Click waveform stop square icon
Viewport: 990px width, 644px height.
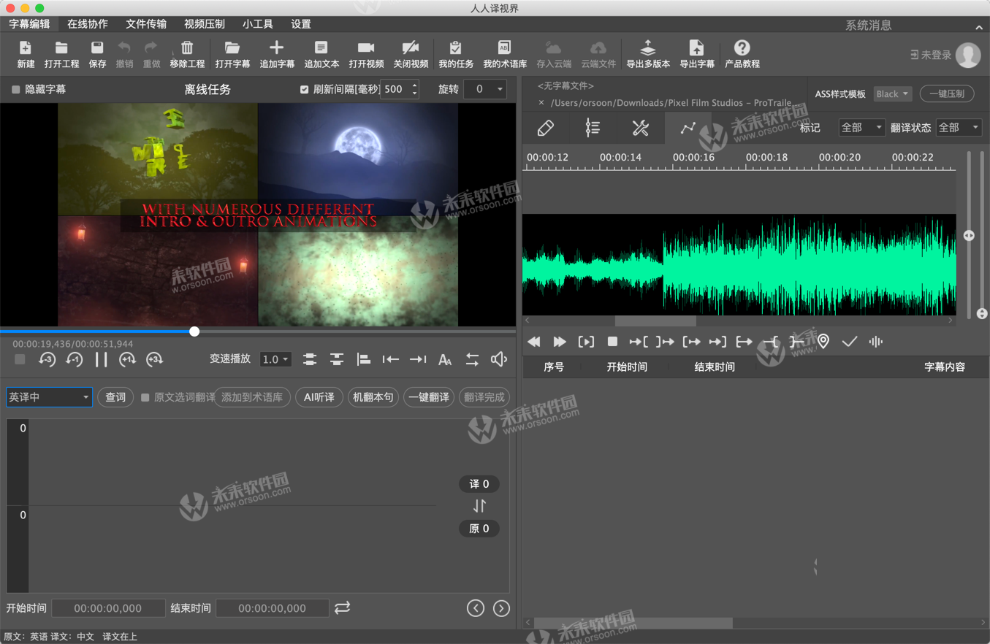pos(613,342)
